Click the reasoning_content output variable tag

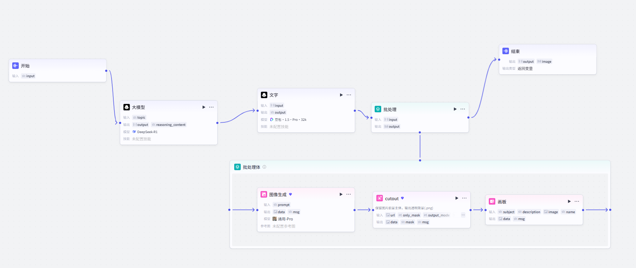coord(169,125)
